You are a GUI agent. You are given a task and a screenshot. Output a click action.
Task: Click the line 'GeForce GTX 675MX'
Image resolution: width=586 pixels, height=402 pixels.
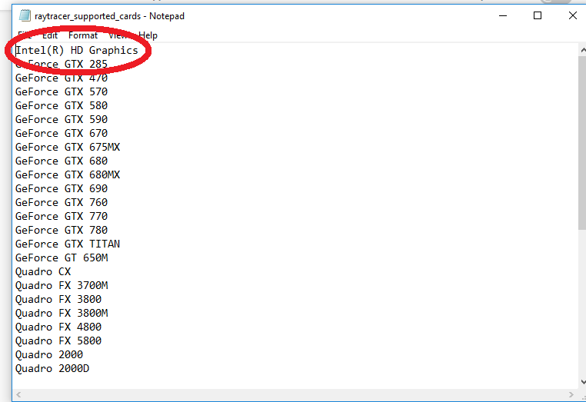[x=68, y=148]
